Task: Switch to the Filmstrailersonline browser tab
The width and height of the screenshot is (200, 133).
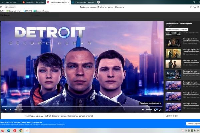Action: (x=34, y=2)
